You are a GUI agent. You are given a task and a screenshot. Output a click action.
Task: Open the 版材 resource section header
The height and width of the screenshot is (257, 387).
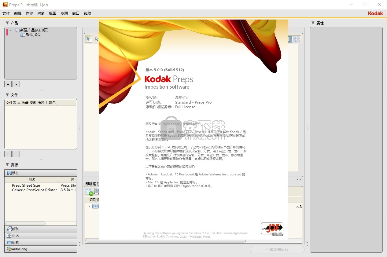[41, 173]
